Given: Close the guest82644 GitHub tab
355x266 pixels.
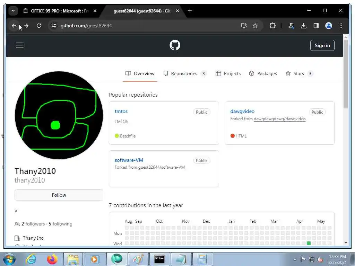Looking at the screenshot, I should point(177,11).
